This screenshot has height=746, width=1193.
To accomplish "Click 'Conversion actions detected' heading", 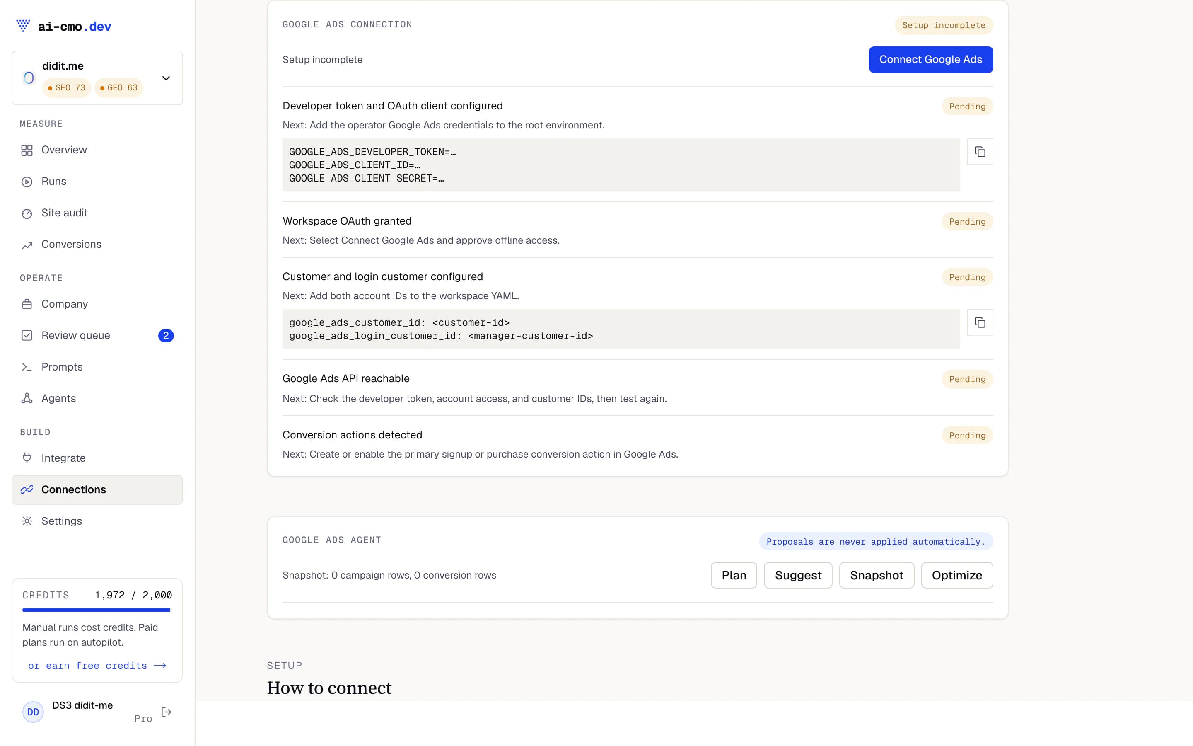I will pos(352,435).
